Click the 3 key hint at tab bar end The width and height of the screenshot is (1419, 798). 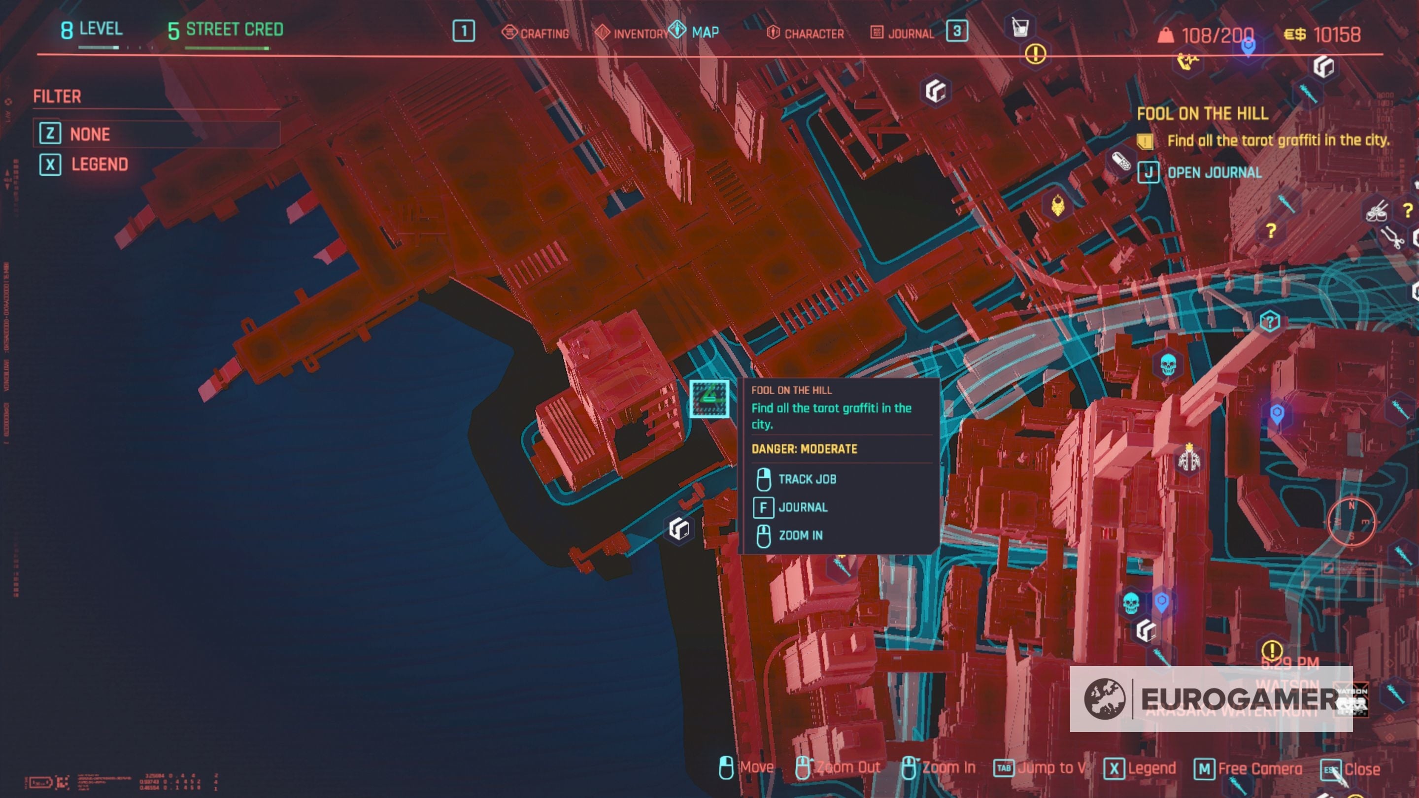957,32
